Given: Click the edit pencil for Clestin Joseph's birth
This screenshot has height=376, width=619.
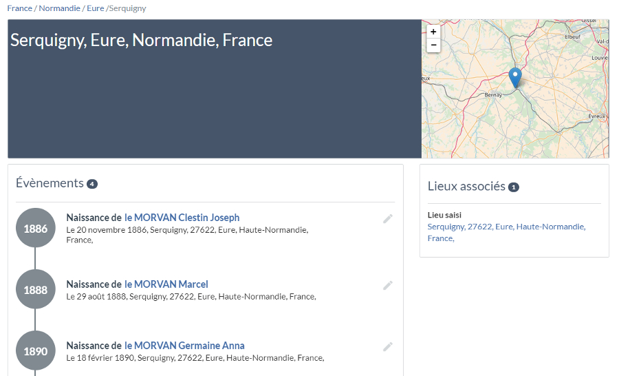Looking at the screenshot, I should [388, 218].
